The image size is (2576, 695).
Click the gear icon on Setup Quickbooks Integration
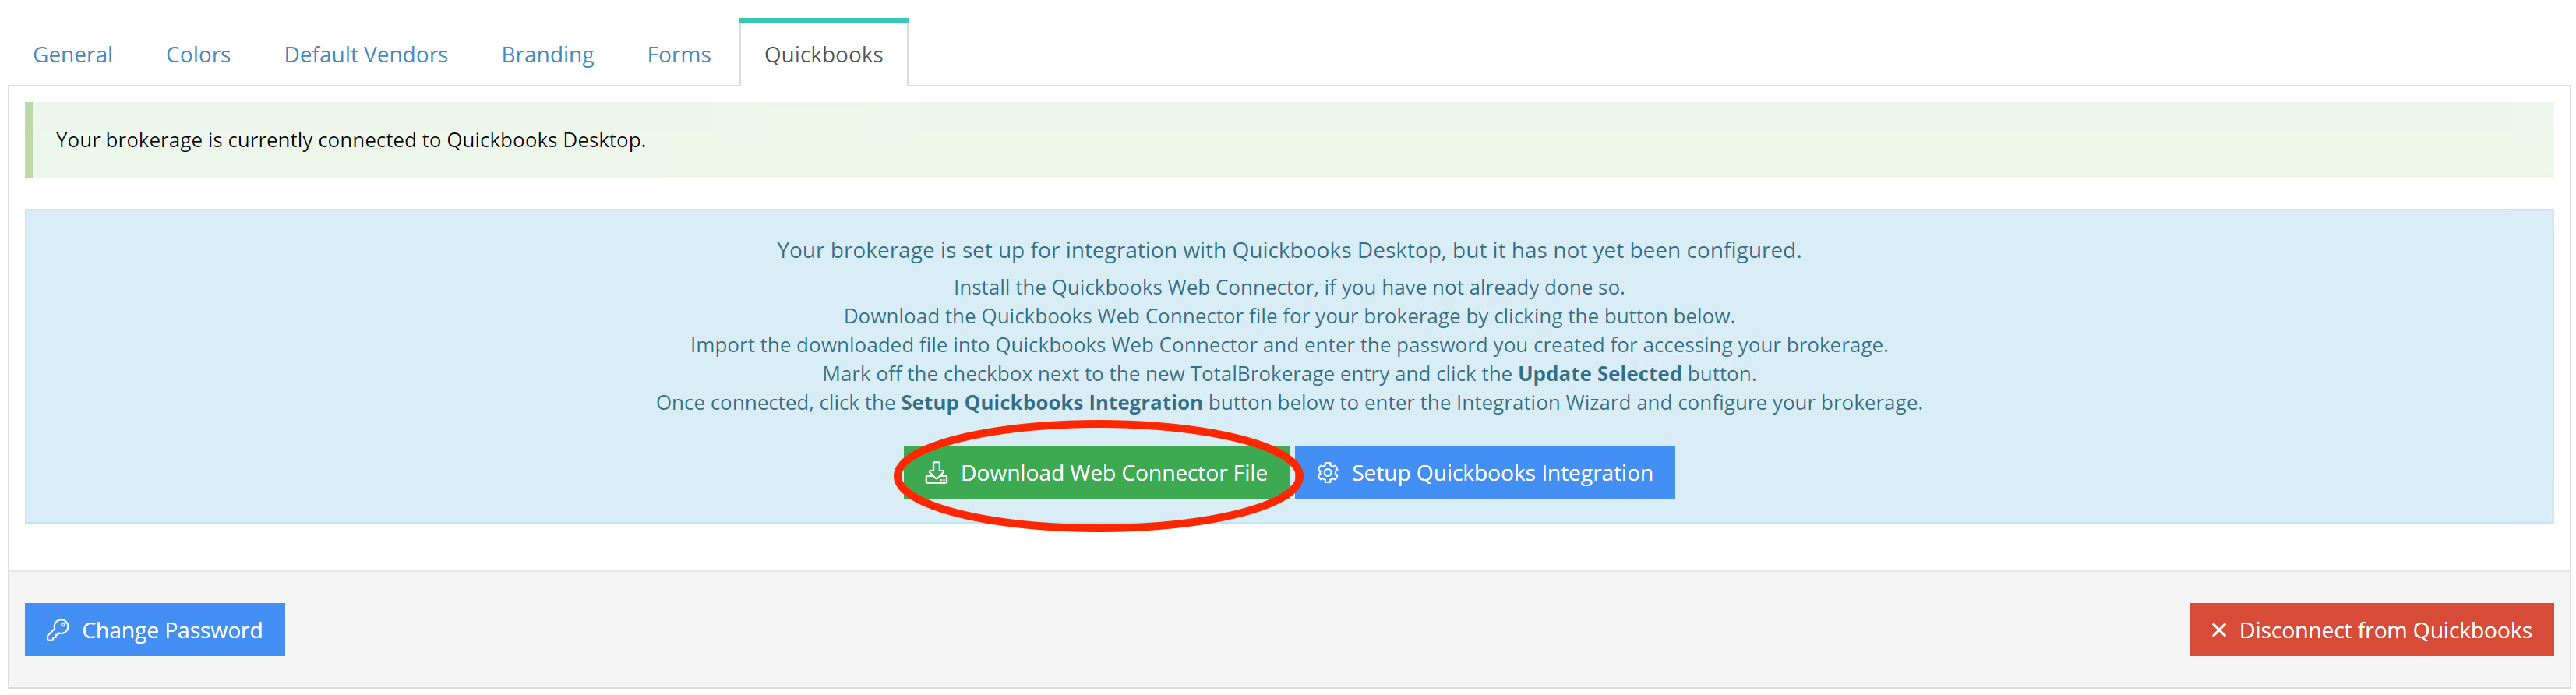[x=1327, y=472]
